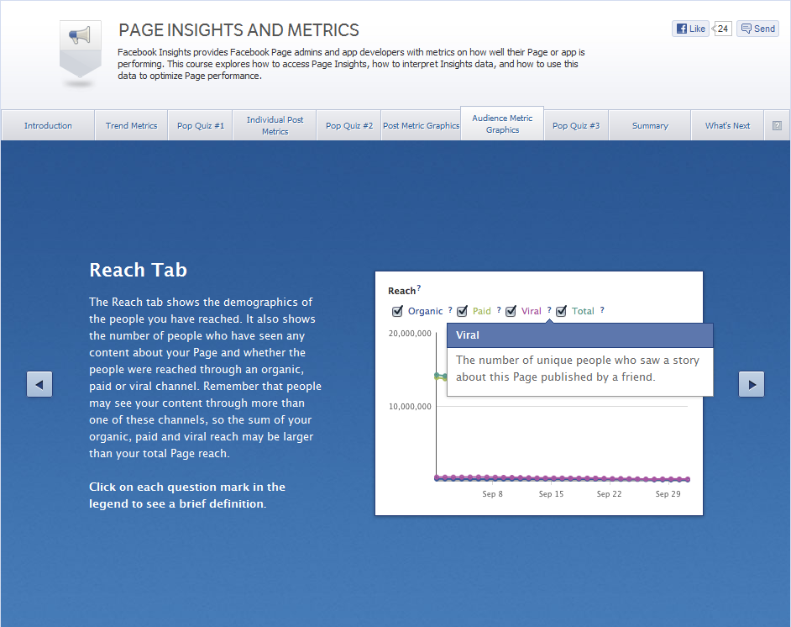Go to the Post Metric Graphics tab

pyautogui.click(x=421, y=125)
